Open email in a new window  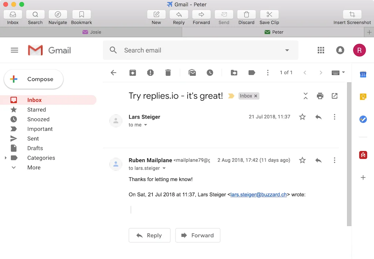[334, 96]
